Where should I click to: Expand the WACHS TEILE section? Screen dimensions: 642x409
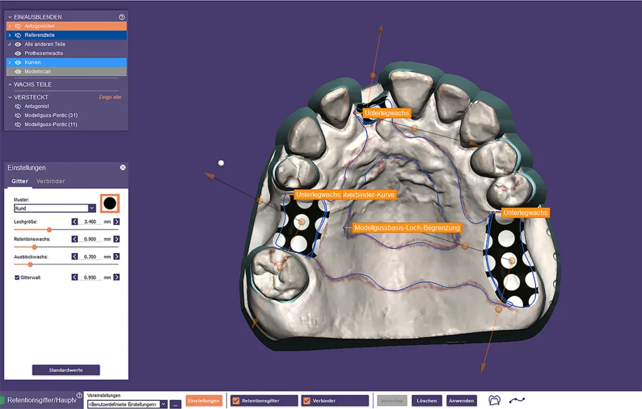click(10, 85)
